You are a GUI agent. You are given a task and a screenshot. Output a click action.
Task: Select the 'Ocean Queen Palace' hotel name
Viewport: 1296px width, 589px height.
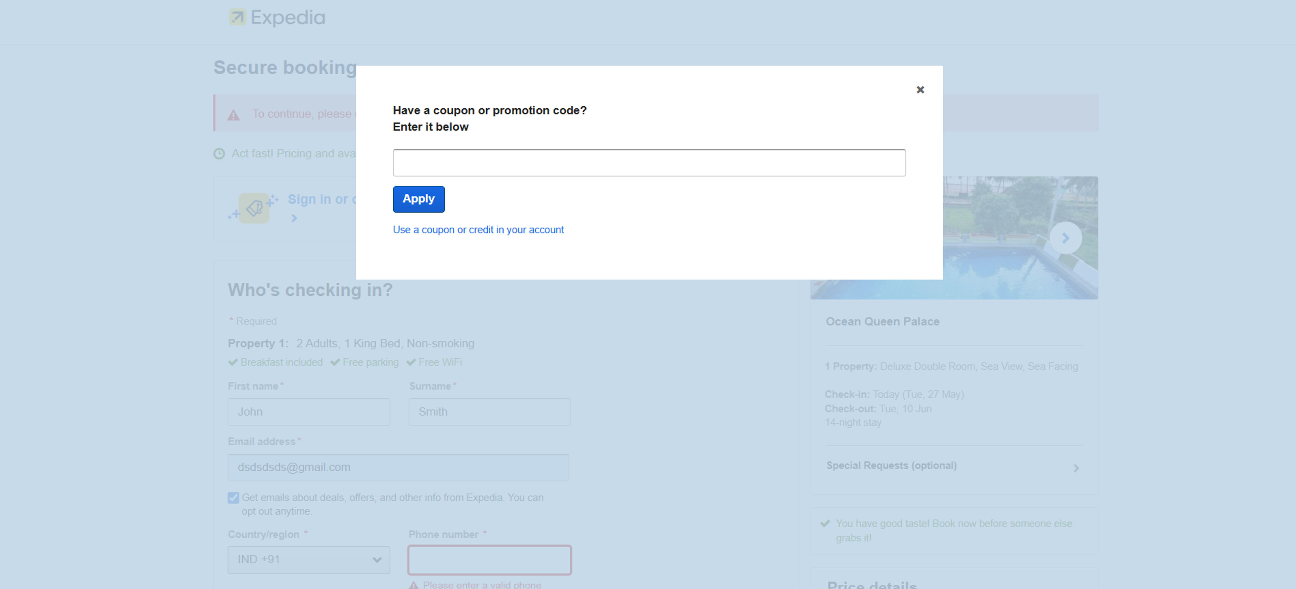point(883,321)
